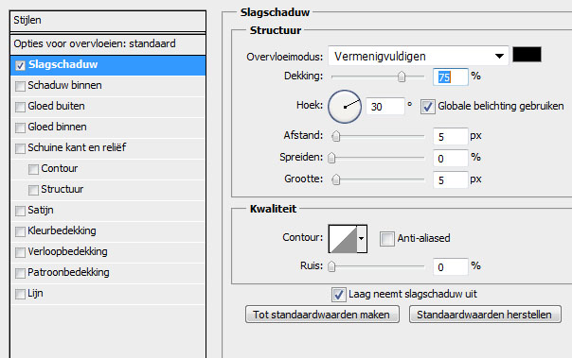Screen dimensions: 572x358
Task: Enable the Anti-aliased checkbox
Action: coord(386,239)
